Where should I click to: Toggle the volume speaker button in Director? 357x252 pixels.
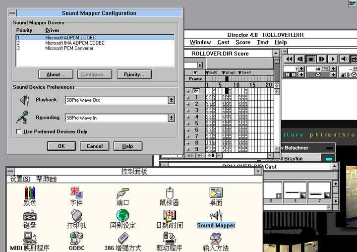tap(345, 59)
